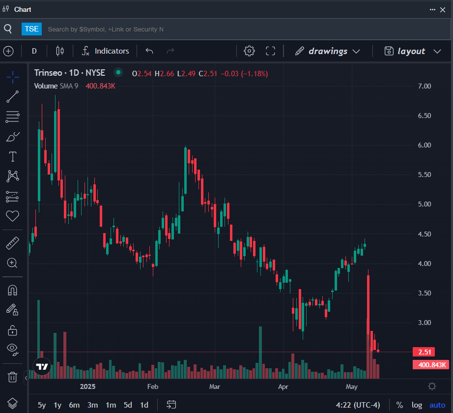Toggle auto scale mode
The width and height of the screenshot is (453, 413).
pyautogui.click(x=437, y=405)
